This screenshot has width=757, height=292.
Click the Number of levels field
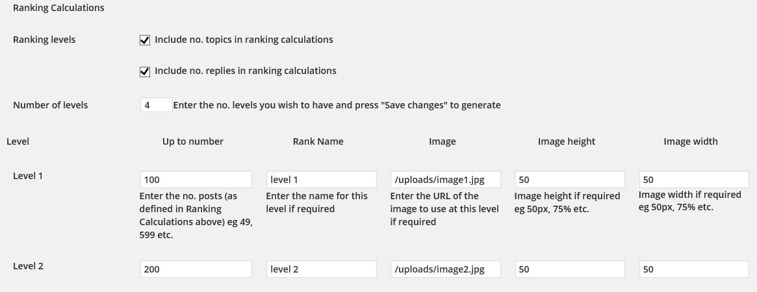(x=156, y=105)
